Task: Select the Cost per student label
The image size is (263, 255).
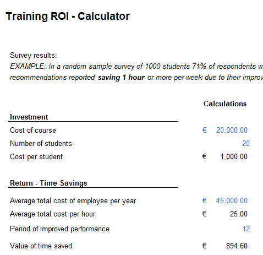Action: pos(36,157)
